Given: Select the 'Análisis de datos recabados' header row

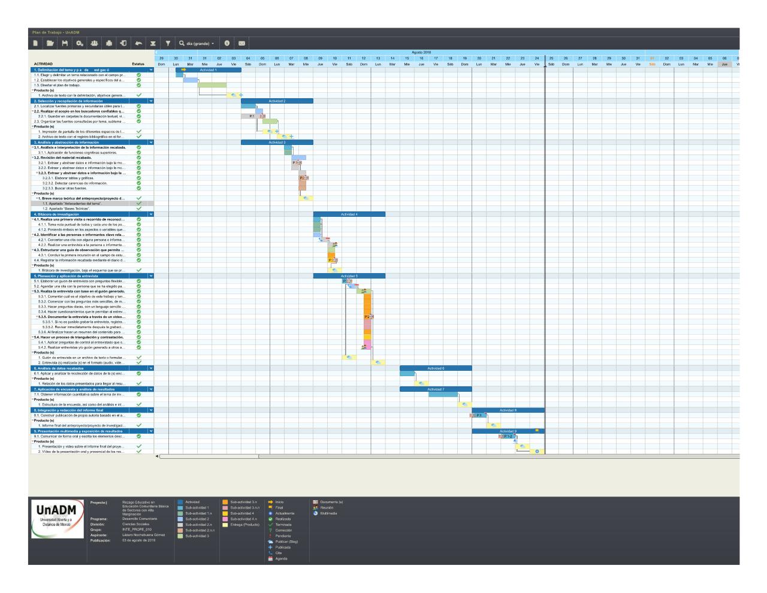Looking at the screenshot, I should 84,368.
